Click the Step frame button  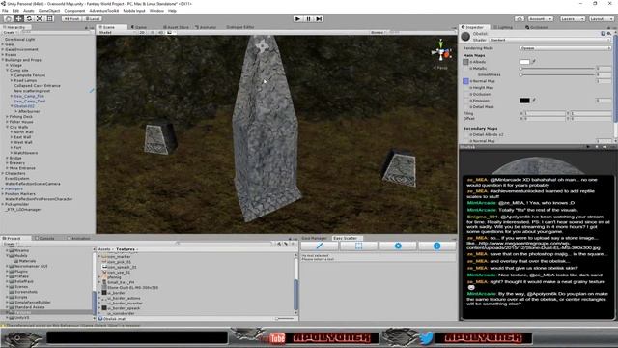pos(320,18)
